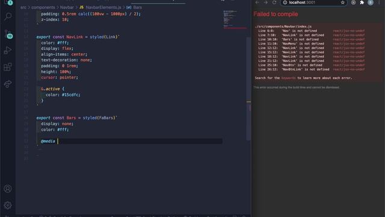Image resolution: width=385 pixels, height=217 pixels.
Task: Open the Source Control view
Action: coord(8,34)
